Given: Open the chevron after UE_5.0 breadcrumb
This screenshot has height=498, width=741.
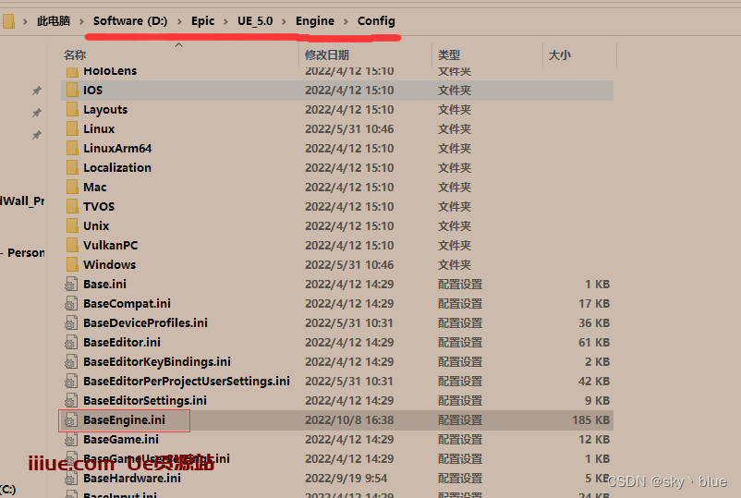Looking at the screenshot, I should coord(284,21).
